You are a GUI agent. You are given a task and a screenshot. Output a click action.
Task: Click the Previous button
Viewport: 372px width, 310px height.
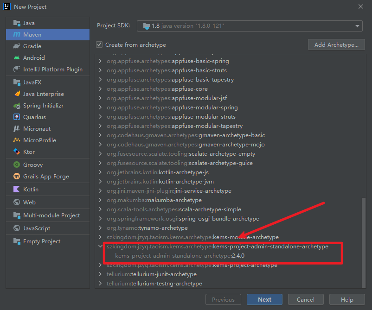point(223,299)
